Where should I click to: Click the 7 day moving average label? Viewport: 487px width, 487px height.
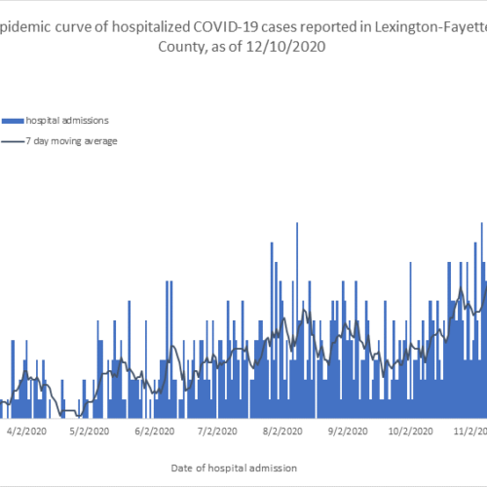click(71, 141)
